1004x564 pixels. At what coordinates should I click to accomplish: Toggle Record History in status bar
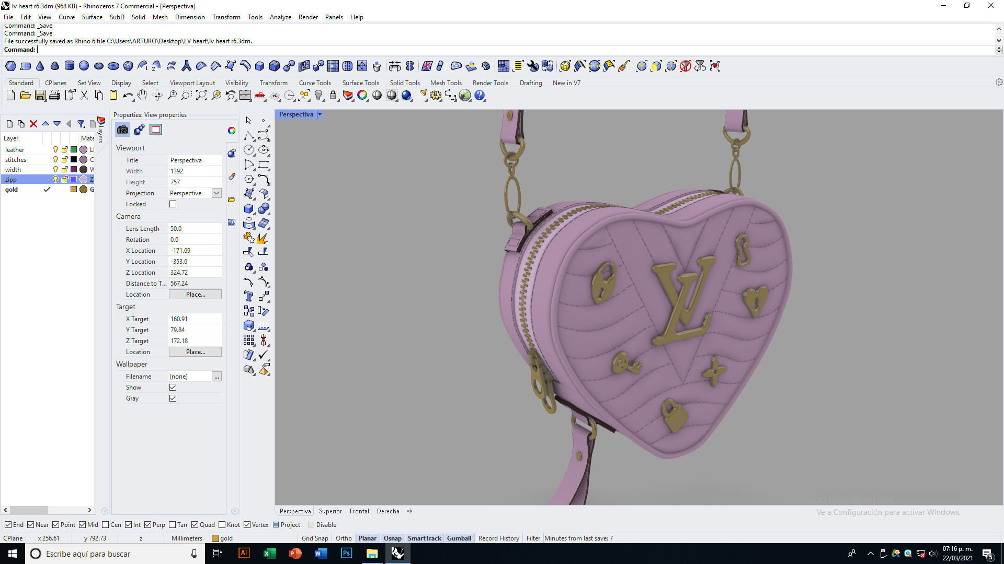[x=498, y=538]
